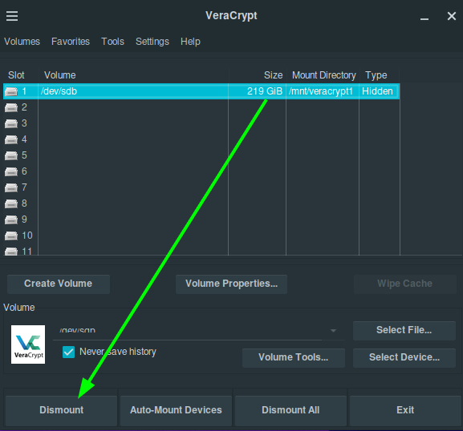Click the mounted slot 1 drive icon
The height and width of the screenshot is (431, 463).
11,91
